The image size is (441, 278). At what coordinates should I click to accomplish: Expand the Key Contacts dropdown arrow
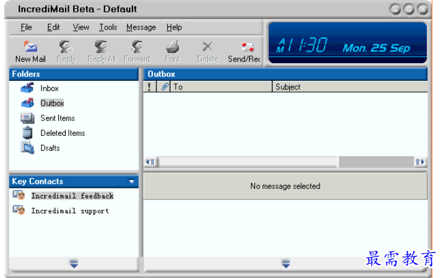131,182
